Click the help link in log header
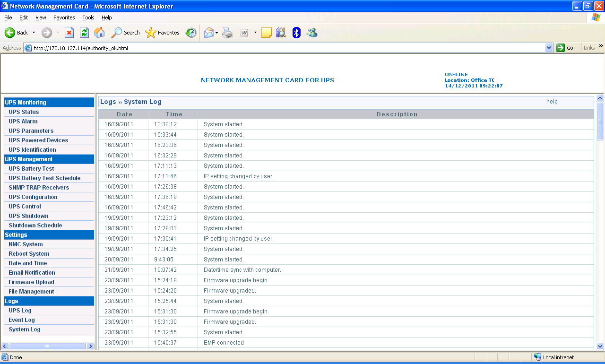The height and width of the screenshot is (364, 605). coord(552,102)
